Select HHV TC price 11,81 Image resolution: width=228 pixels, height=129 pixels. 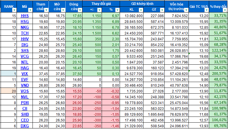pyautogui.click(x=199, y=39)
